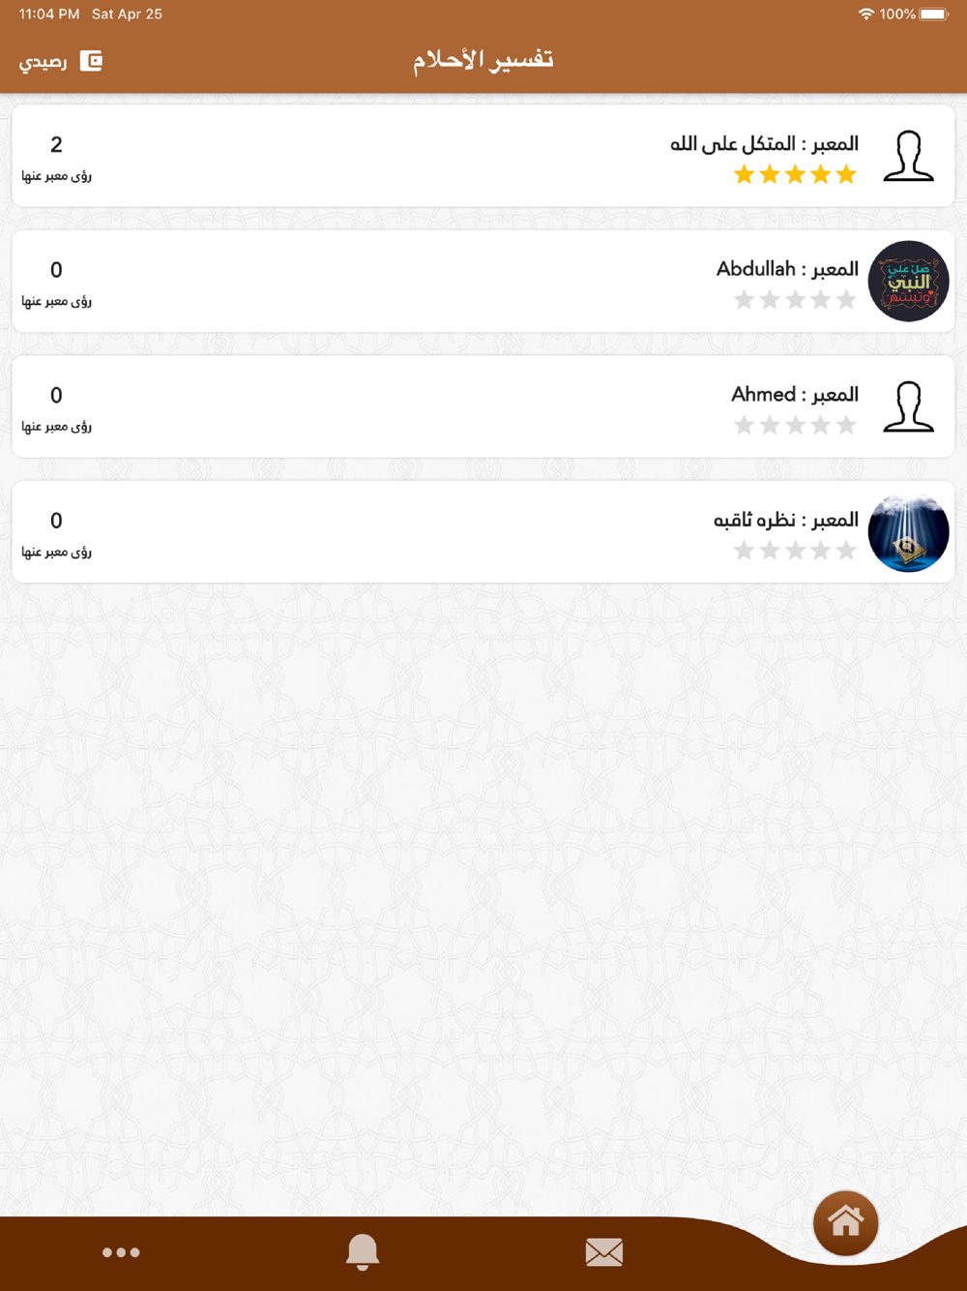Open the home button in bottom bar
The width and height of the screenshot is (967, 1291).
[x=845, y=1222]
